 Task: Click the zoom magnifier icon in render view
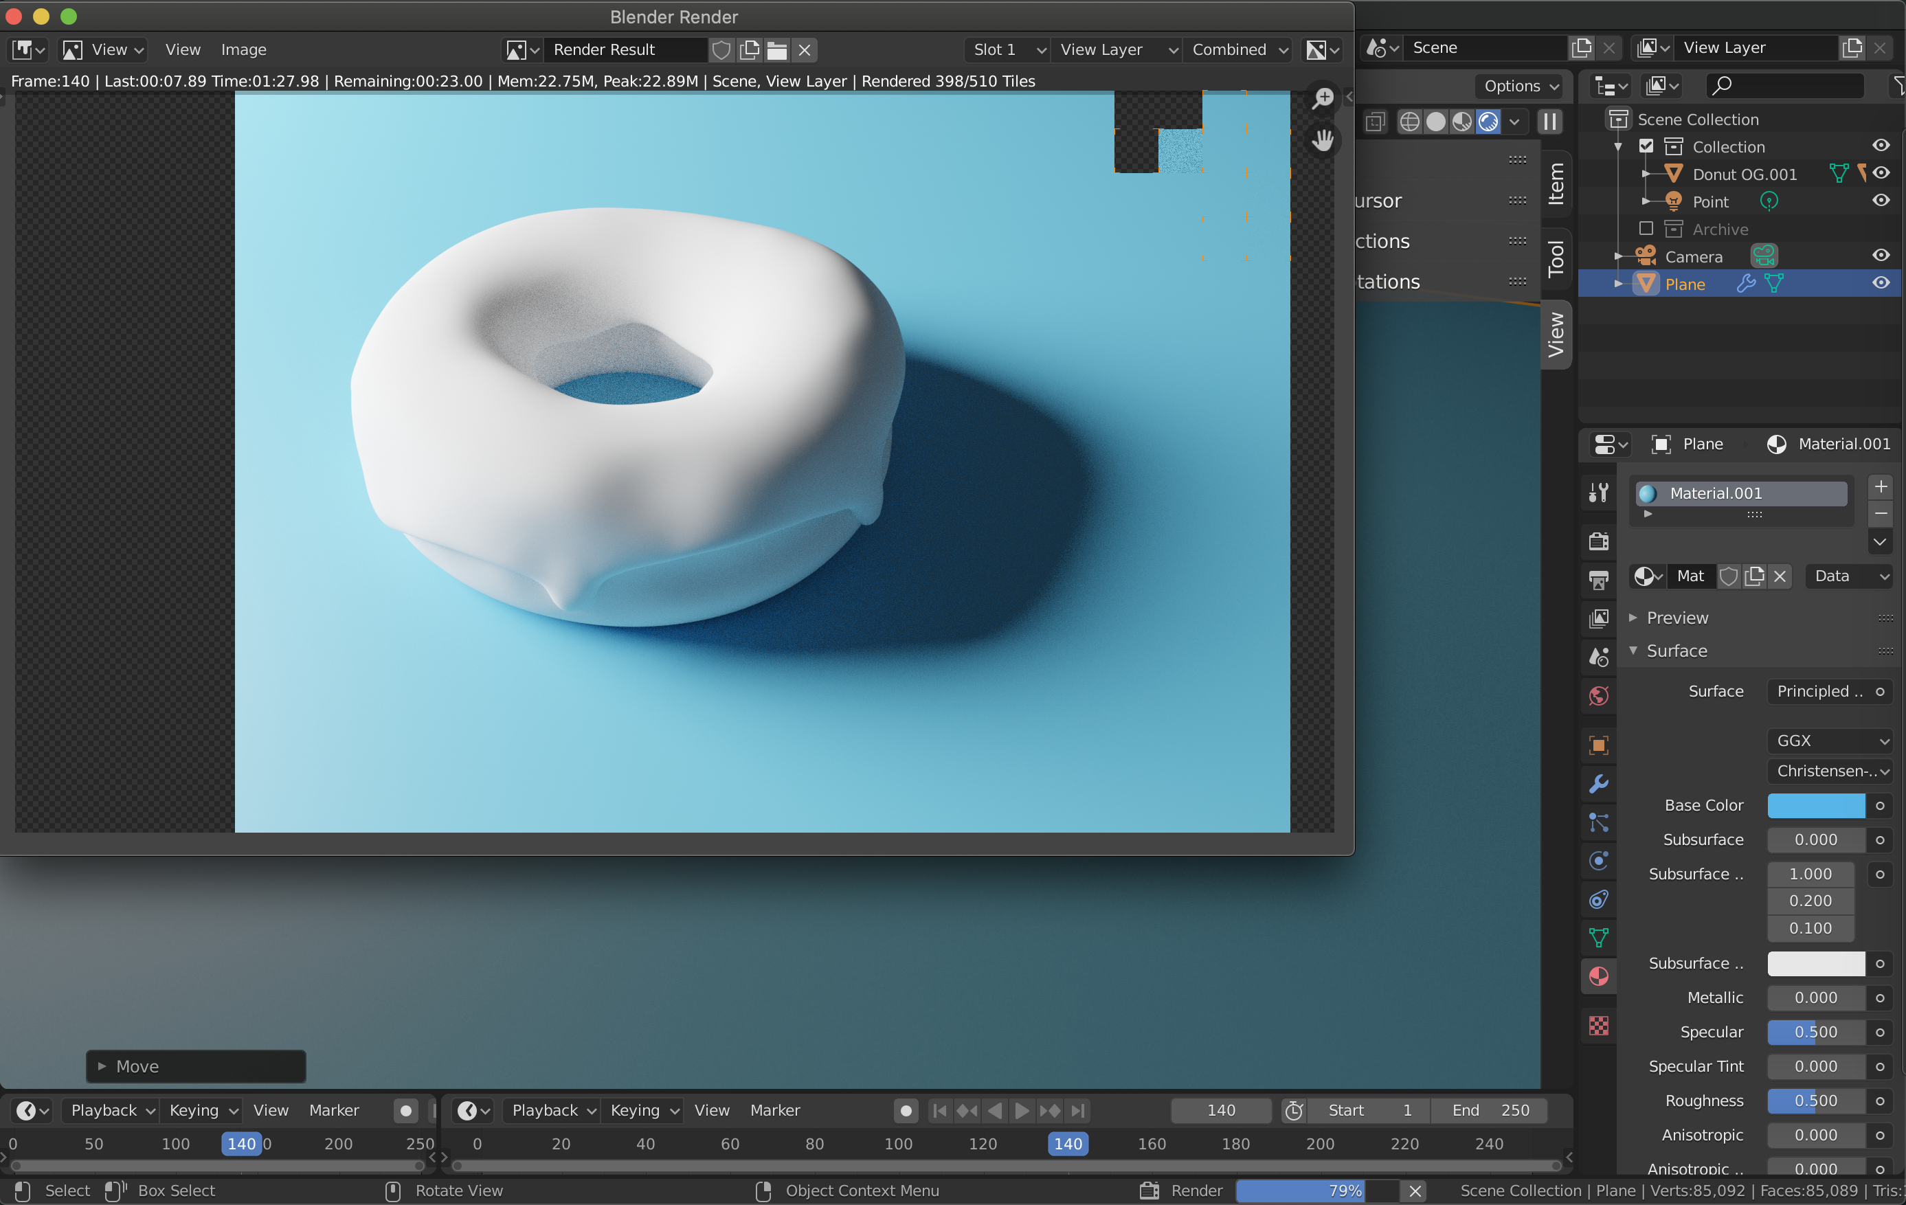(x=1323, y=98)
